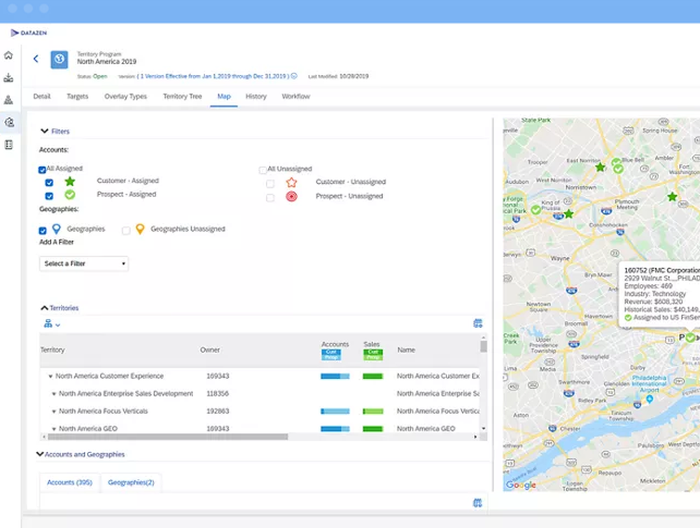This screenshot has height=528, width=700.
Task: Open the hierarchy pyramid sidebar icon
Action: (8, 100)
